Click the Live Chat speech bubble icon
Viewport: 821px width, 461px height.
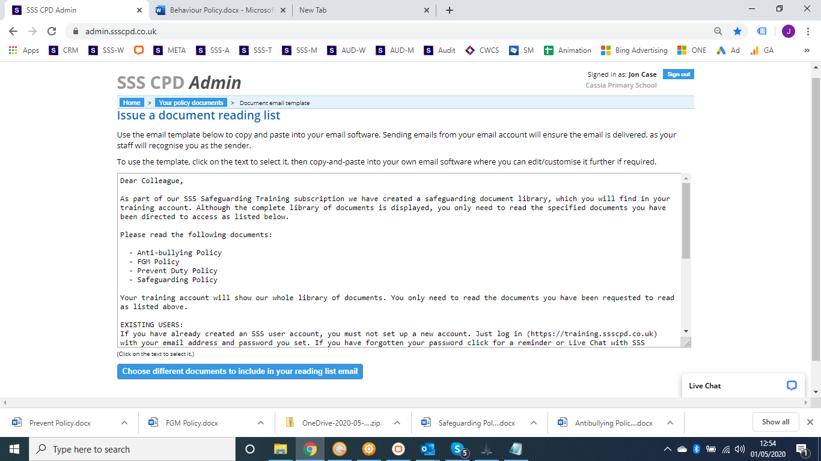click(x=792, y=385)
